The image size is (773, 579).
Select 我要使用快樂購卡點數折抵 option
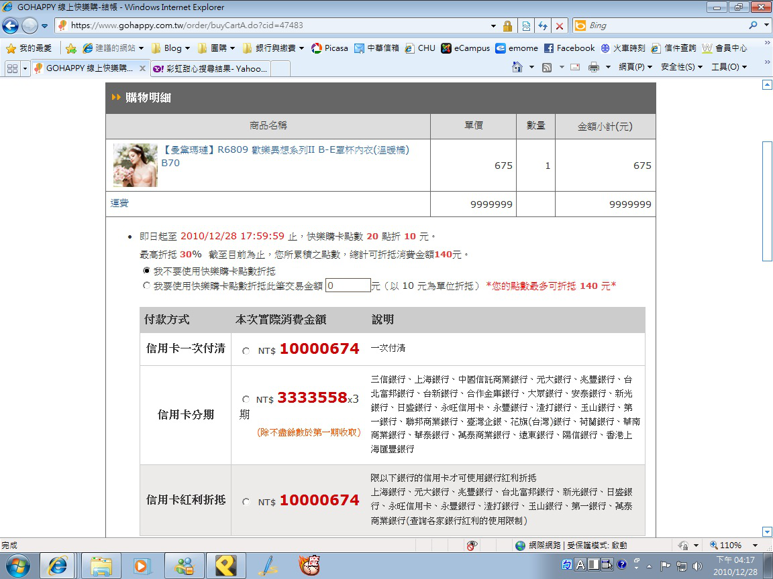tap(146, 285)
